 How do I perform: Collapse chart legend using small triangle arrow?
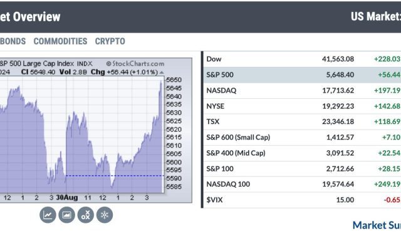pos(162,73)
